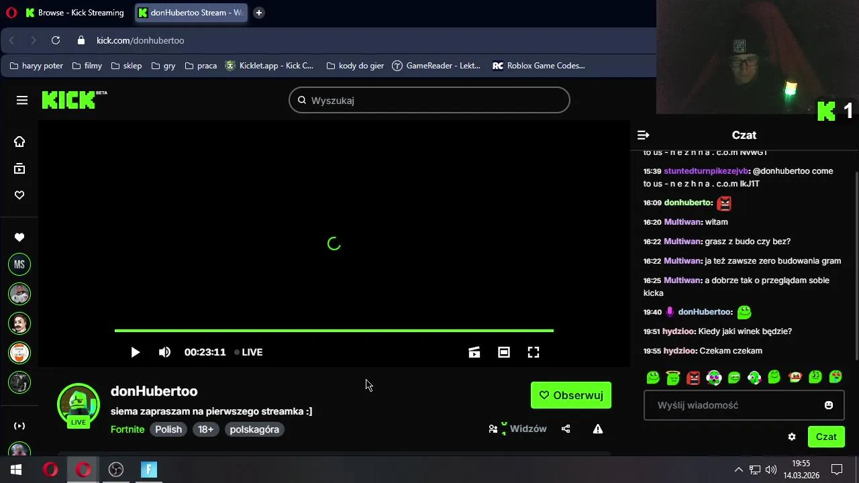Viewport: 859px width, 483px height.
Task: Click the LIVE indicator in player
Action: tap(248, 352)
